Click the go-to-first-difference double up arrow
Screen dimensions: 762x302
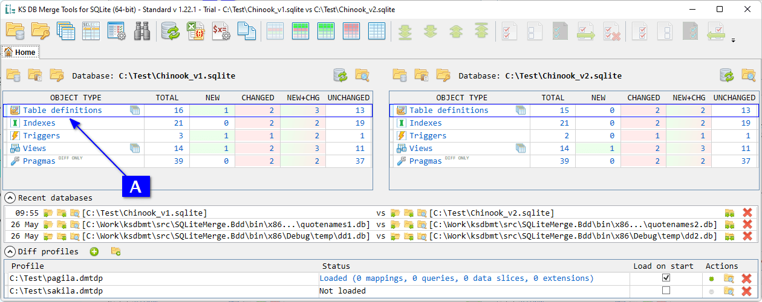(x=481, y=31)
